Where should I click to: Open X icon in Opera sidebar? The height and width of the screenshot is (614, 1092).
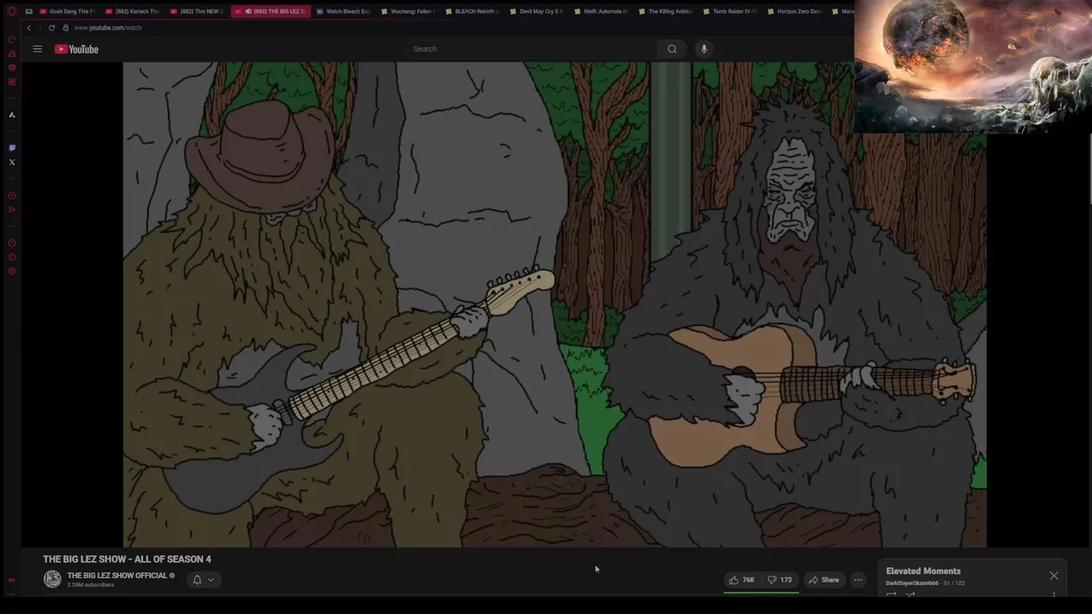tap(12, 162)
